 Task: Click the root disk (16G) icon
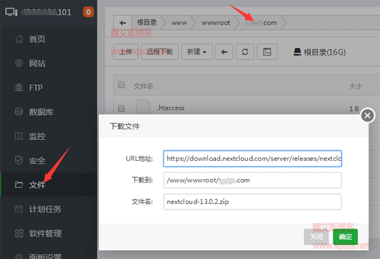[x=298, y=52]
